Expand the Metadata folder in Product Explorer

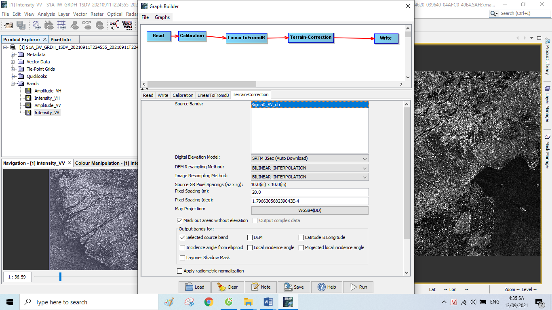(13, 54)
